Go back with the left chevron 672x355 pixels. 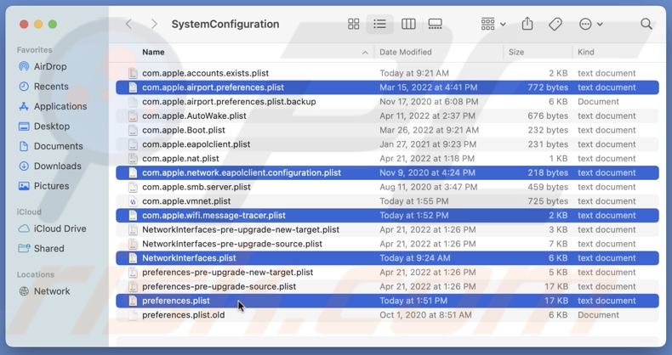[x=128, y=24]
